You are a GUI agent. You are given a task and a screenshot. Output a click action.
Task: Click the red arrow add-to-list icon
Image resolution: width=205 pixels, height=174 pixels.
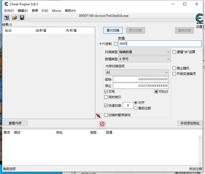98,116
